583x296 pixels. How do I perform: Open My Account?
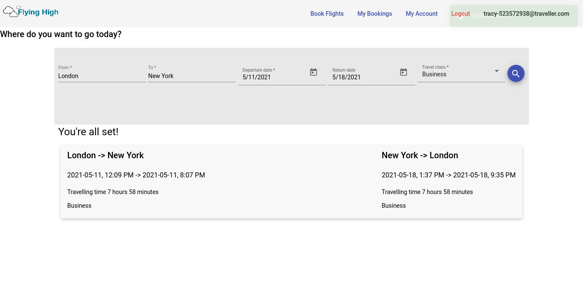422,14
